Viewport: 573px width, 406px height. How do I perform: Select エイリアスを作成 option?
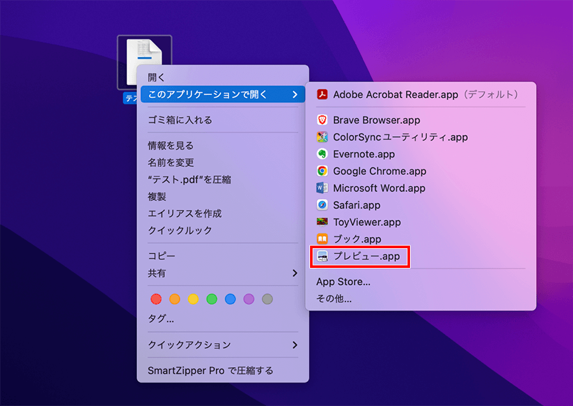[223, 213]
